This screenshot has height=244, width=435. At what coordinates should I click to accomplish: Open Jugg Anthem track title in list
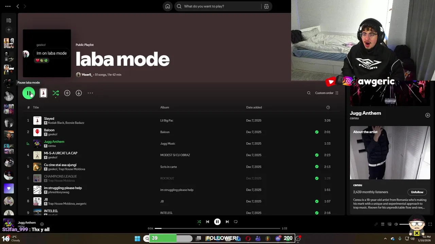pos(54,142)
